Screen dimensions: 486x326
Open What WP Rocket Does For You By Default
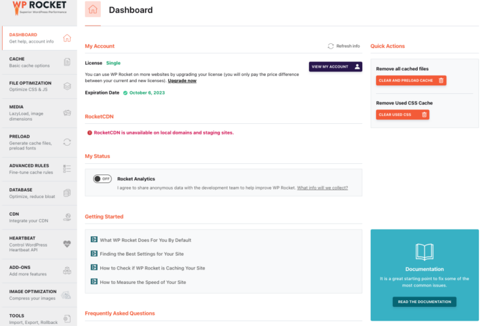[145, 240]
